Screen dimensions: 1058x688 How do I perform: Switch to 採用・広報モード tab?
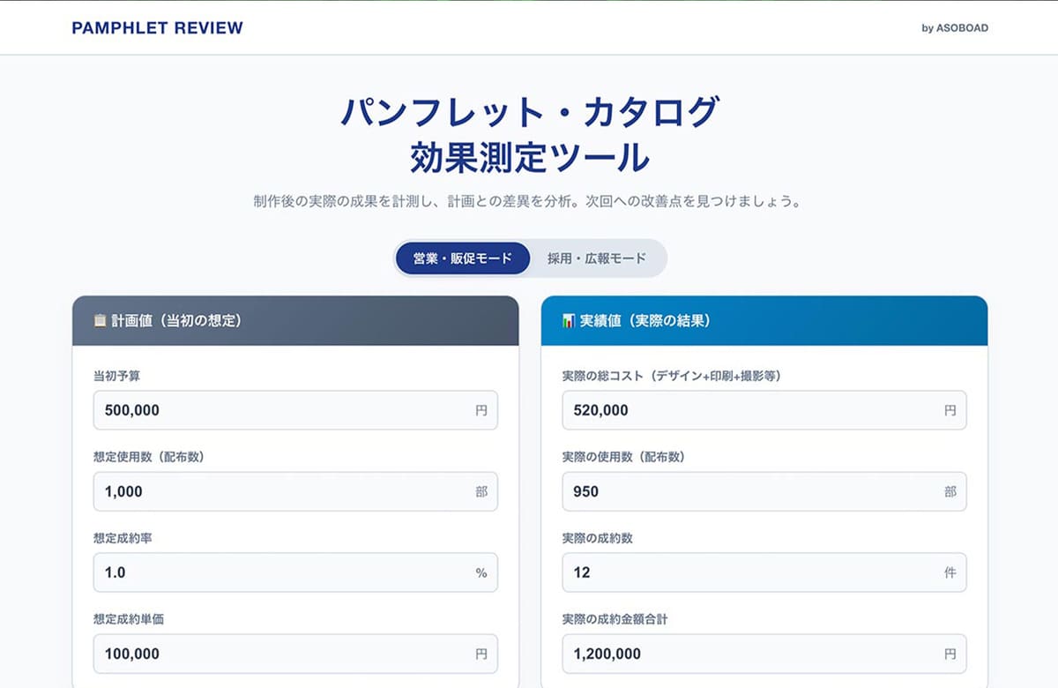point(597,258)
